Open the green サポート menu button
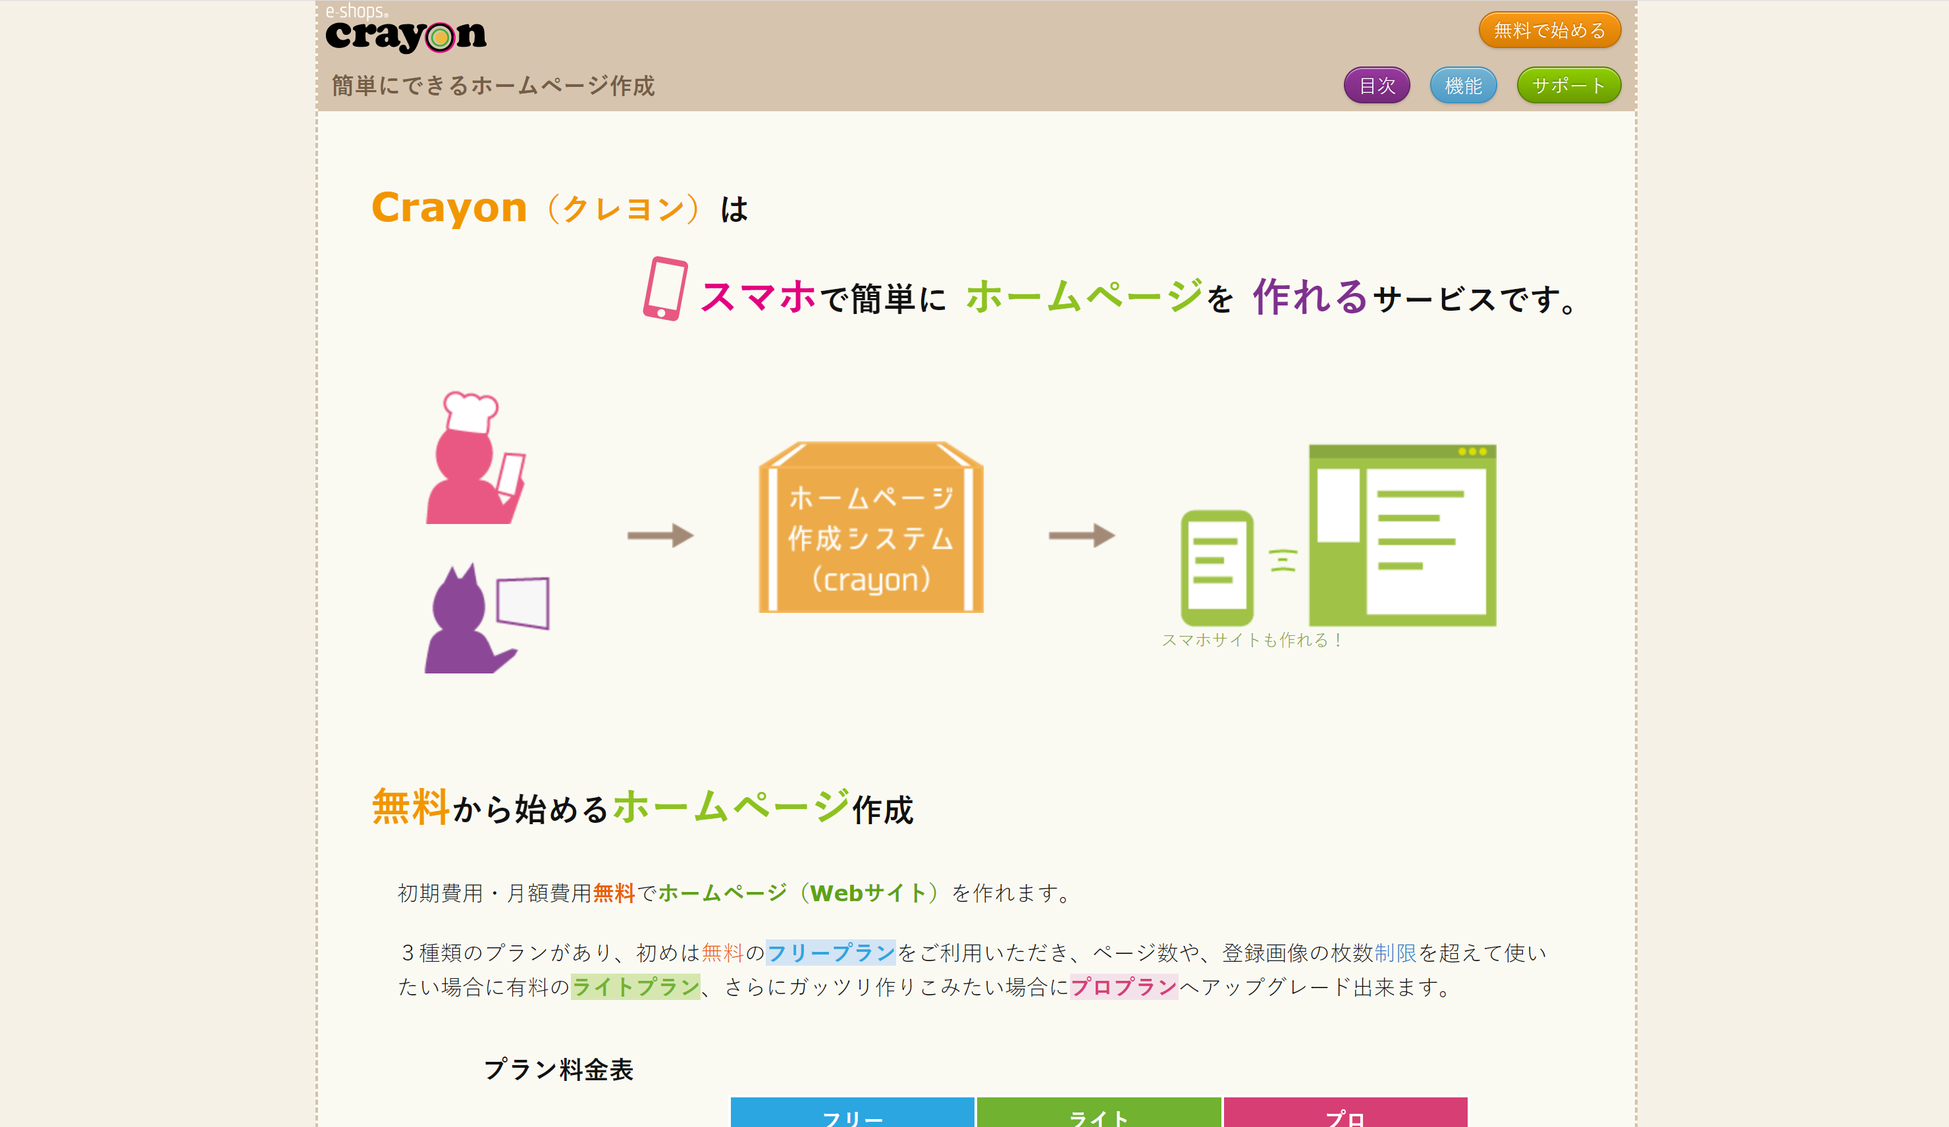 (x=1568, y=85)
